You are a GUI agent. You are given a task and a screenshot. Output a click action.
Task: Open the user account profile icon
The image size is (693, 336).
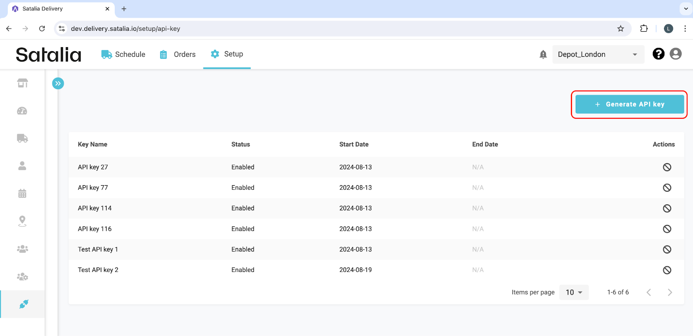pos(675,54)
